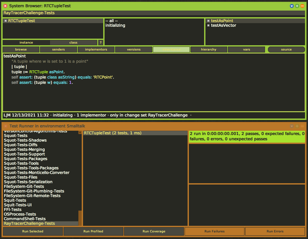The height and width of the screenshot is (239, 308).
Task: Collapse Test Runner with its minus icon
Action: pos(302,126)
